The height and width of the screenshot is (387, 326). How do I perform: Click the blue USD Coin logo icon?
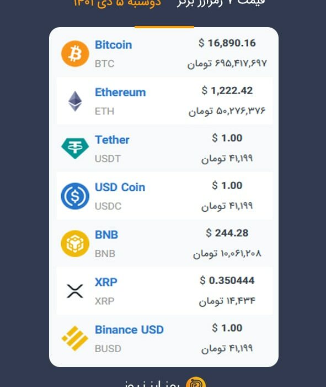75,196
